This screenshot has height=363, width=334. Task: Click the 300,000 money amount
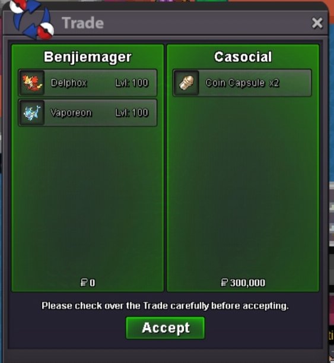[247, 283]
